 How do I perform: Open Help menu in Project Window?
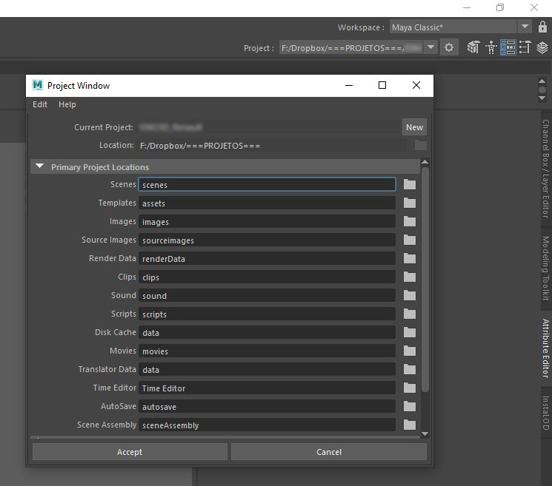67,104
